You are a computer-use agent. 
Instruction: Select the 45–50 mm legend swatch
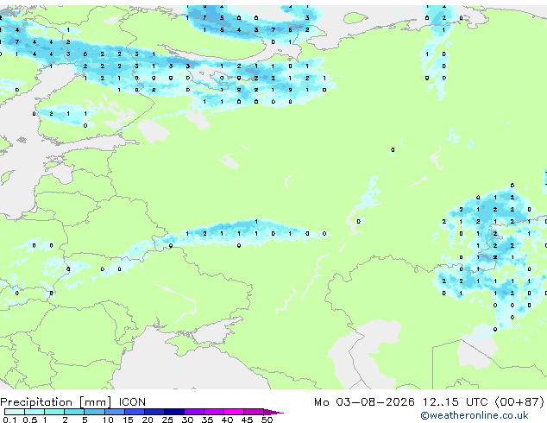coord(254,412)
